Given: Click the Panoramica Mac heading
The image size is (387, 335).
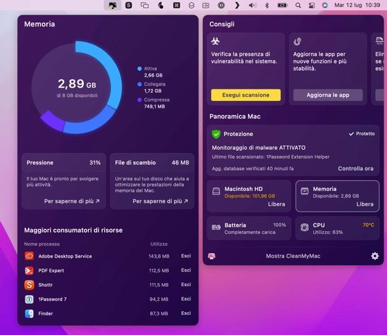Looking at the screenshot, I should [235, 116].
